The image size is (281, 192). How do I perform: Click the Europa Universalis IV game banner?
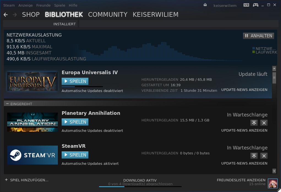click(32, 81)
